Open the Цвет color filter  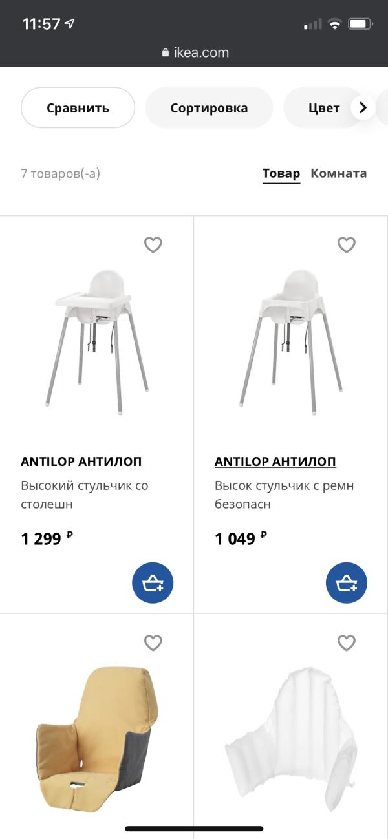324,108
